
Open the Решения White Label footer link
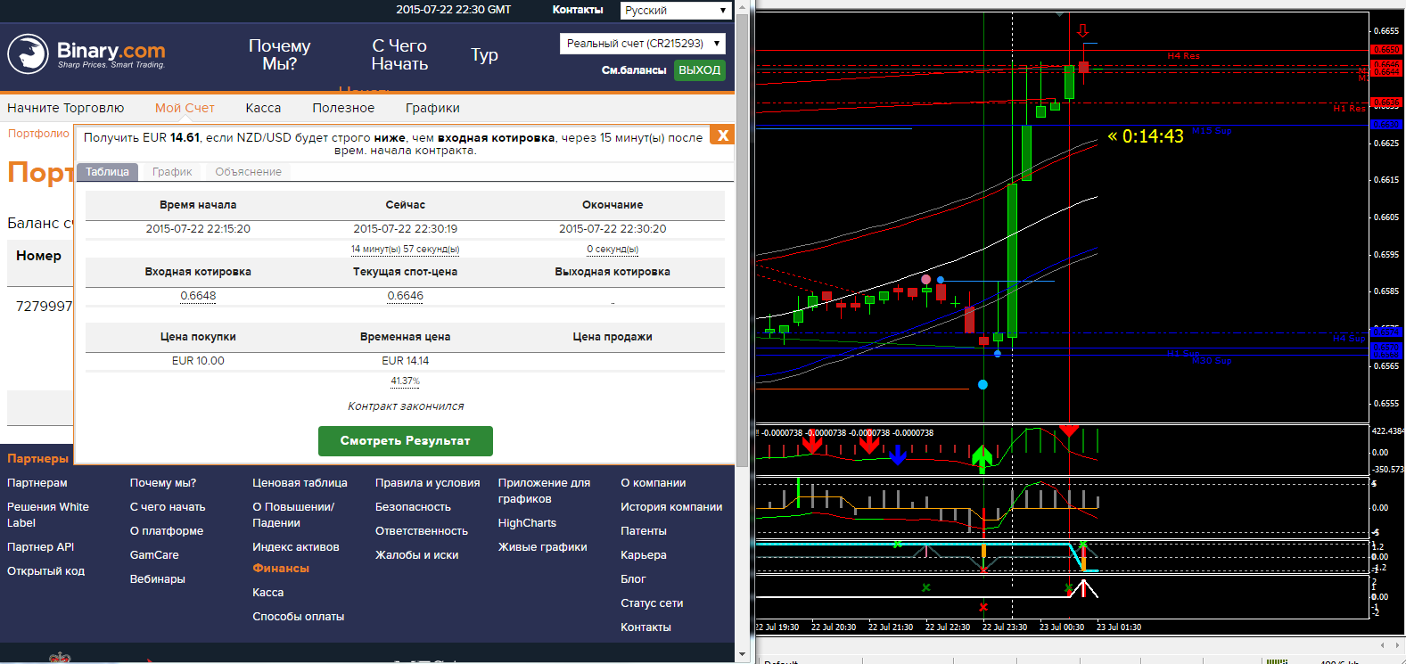click(48, 515)
